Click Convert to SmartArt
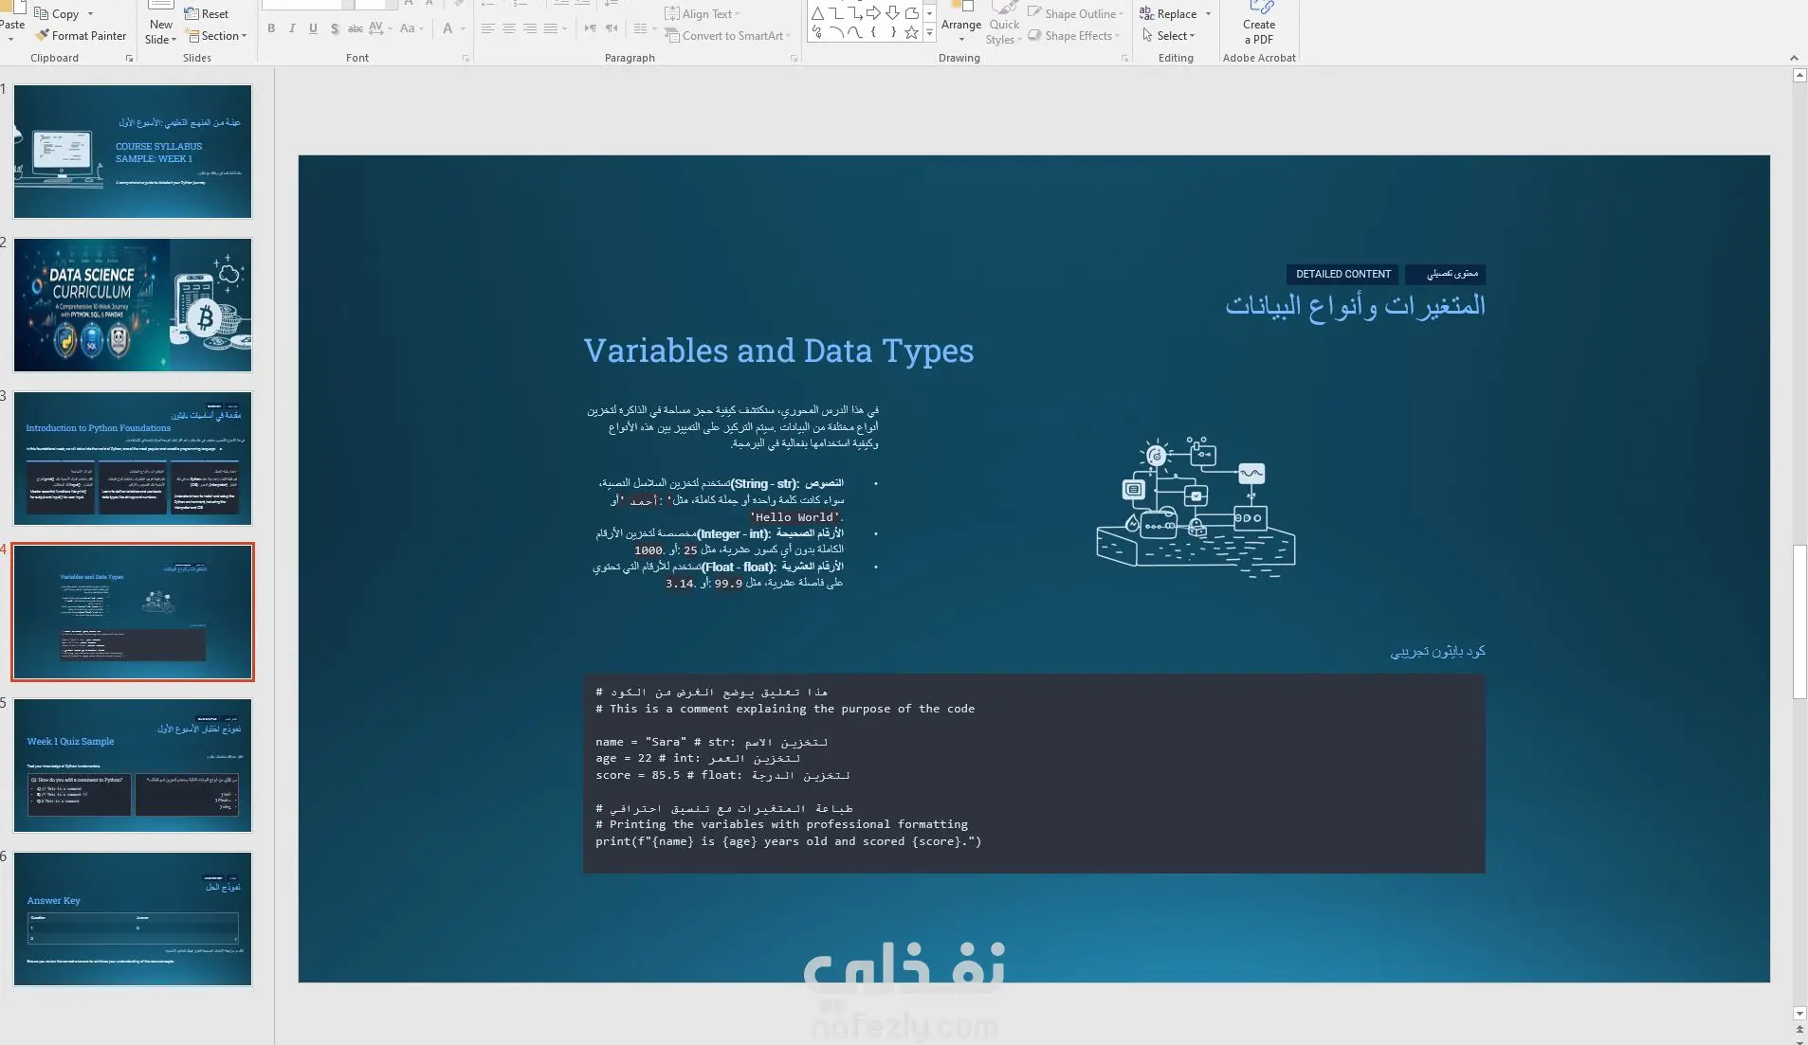 [x=727, y=36]
